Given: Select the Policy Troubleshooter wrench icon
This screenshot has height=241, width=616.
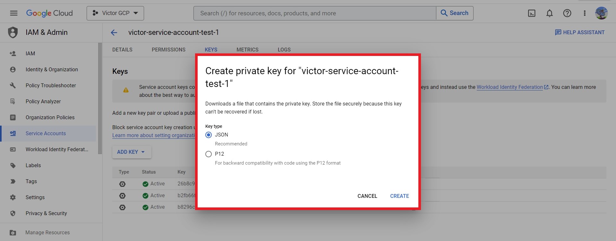Looking at the screenshot, I should coord(13,85).
